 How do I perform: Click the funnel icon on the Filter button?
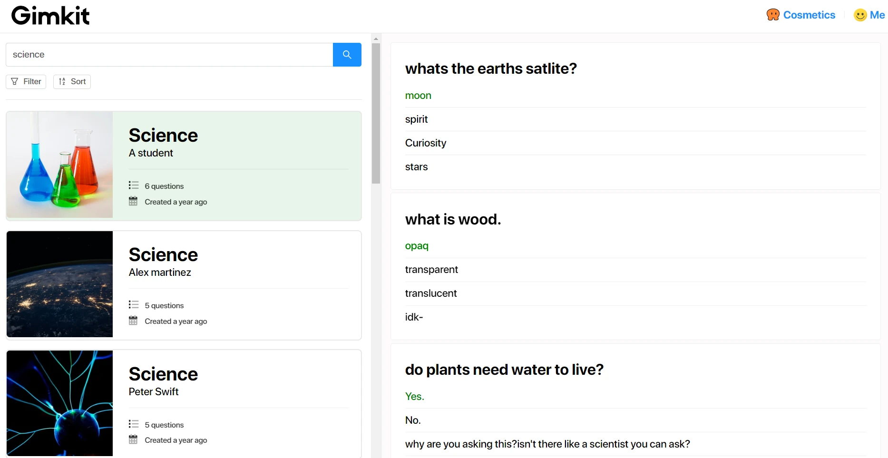pyautogui.click(x=14, y=81)
